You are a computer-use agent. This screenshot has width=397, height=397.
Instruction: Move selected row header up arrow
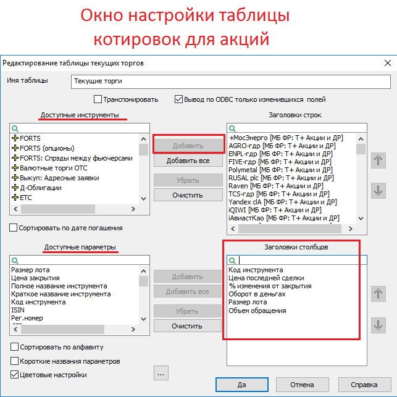378,161
